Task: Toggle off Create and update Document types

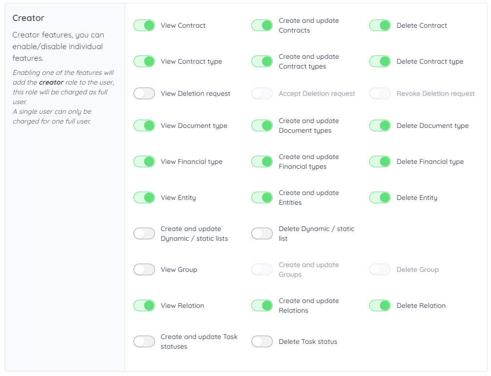Action: coord(262,125)
